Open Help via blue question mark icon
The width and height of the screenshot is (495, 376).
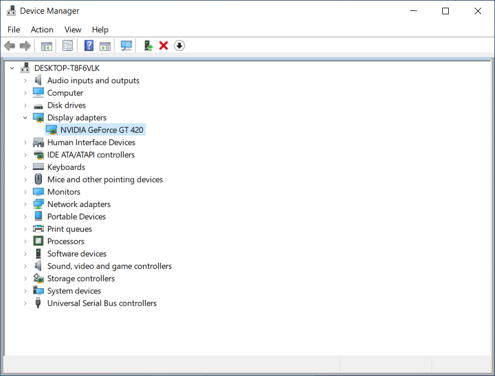click(89, 46)
